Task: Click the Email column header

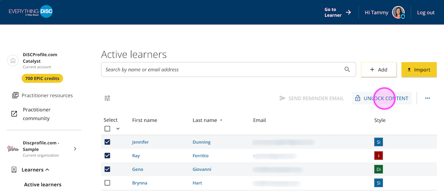Action: (259, 120)
